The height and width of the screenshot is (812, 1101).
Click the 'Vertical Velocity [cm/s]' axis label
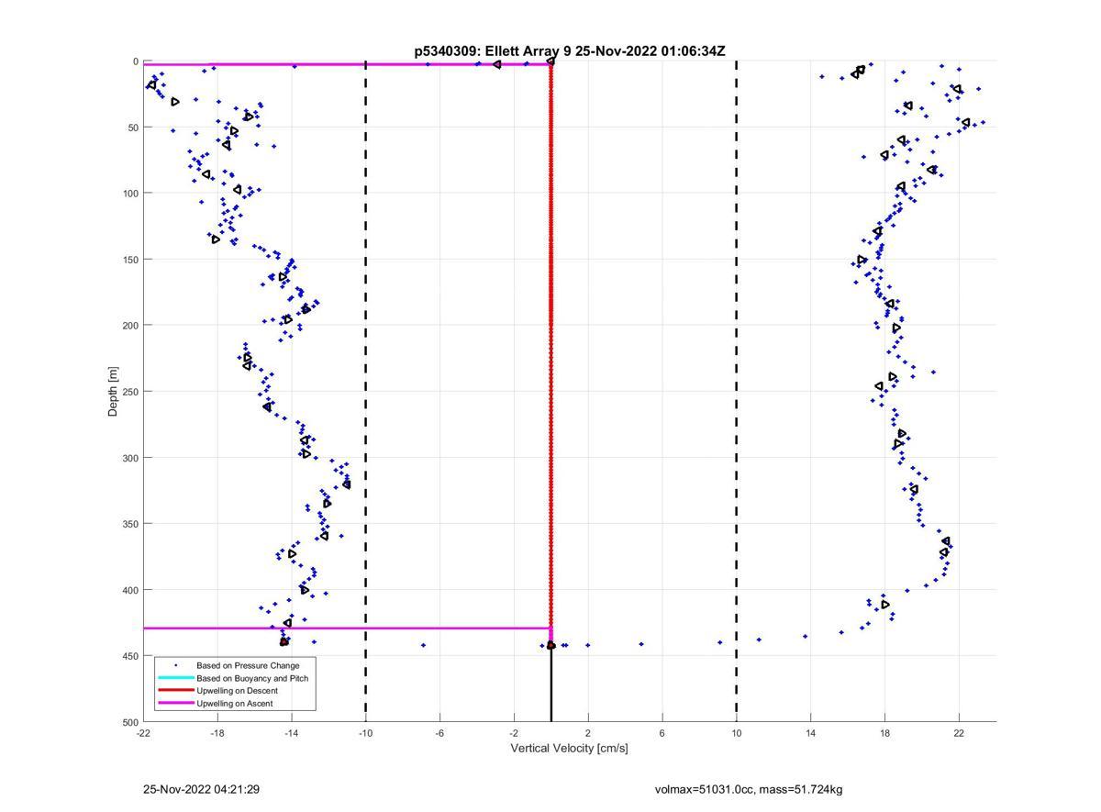click(569, 749)
